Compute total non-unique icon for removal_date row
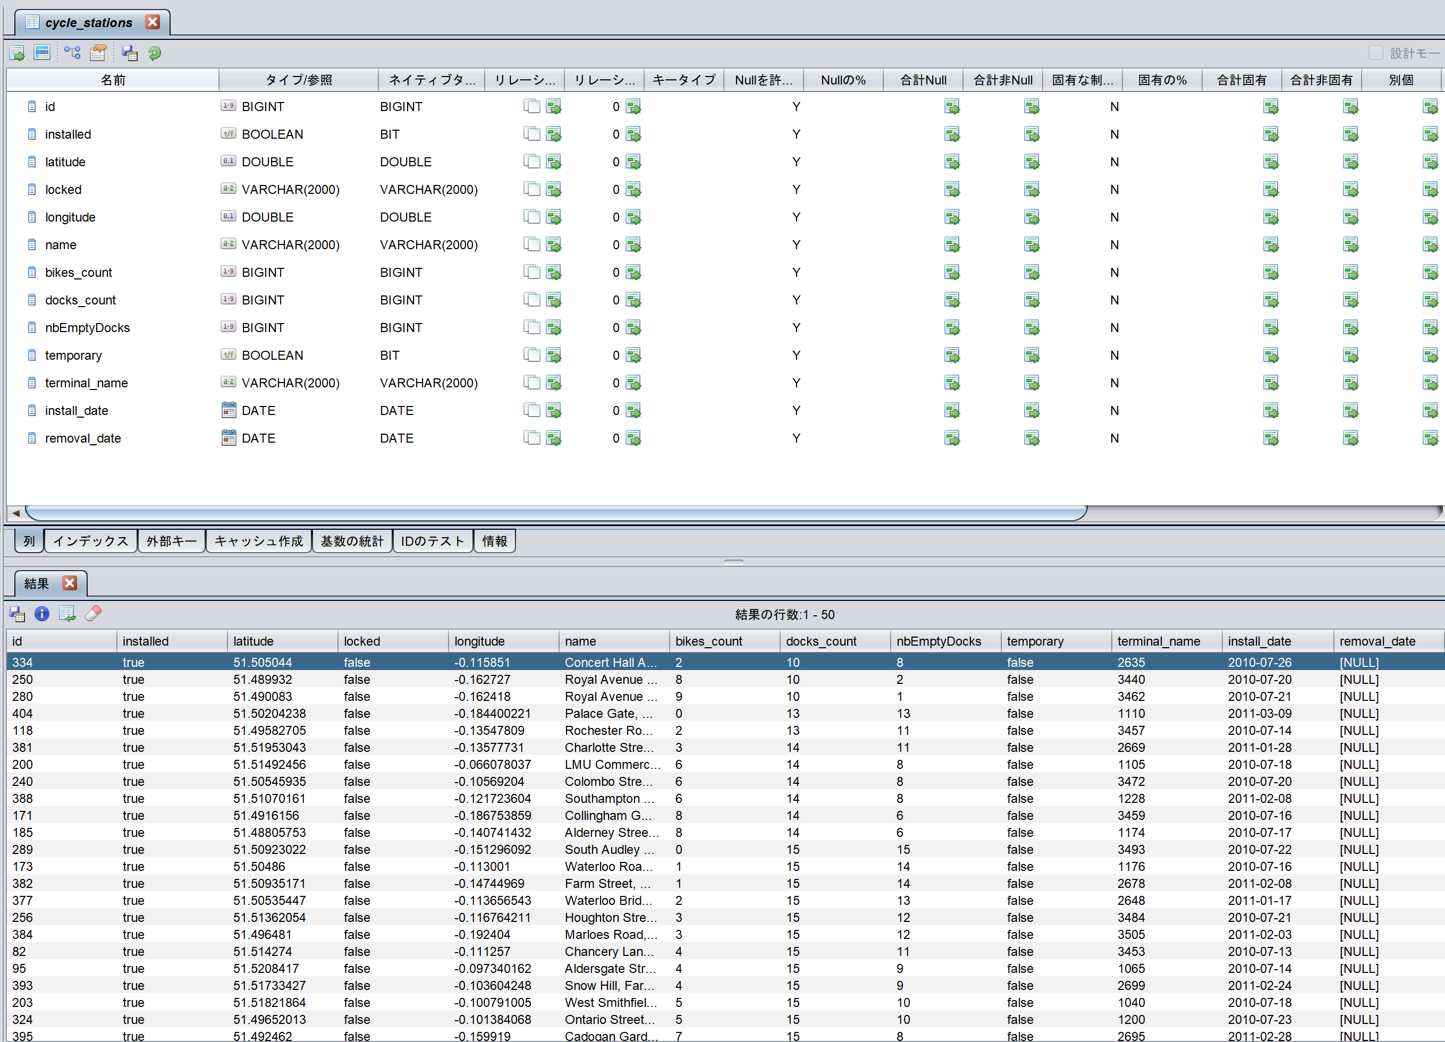This screenshot has width=1445, height=1042. tap(1351, 438)
